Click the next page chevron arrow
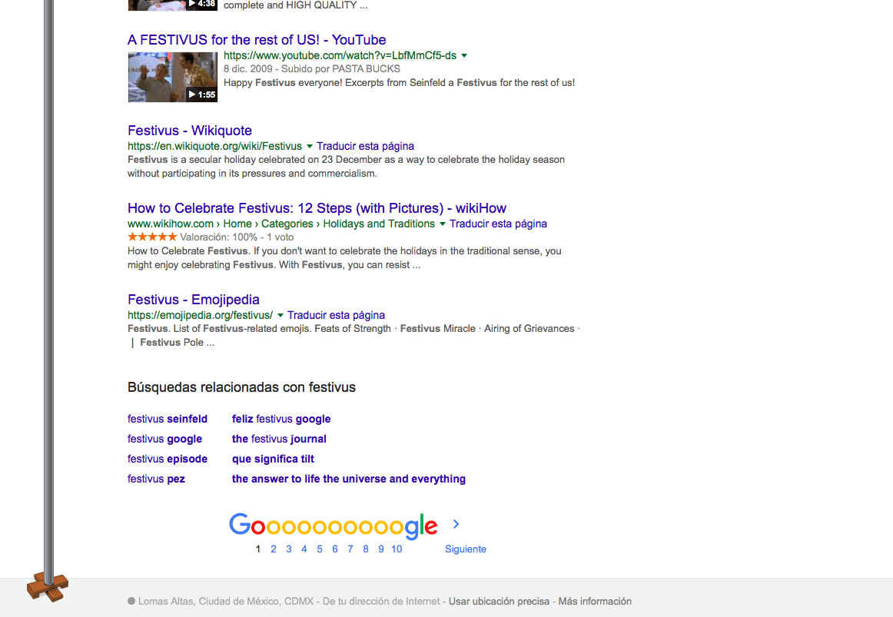 [456, 524]
